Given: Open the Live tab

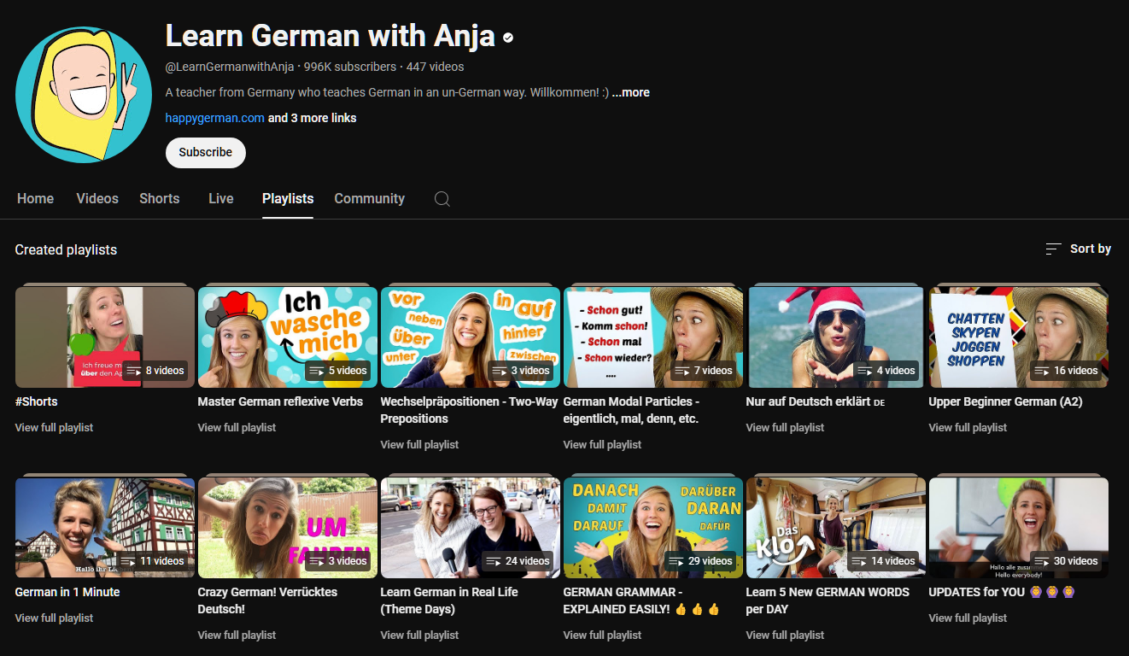Looking at the screenshot, I should point(220,198).
